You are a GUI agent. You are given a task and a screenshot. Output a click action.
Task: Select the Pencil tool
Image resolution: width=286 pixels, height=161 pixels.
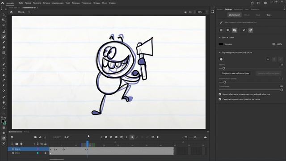point(4,42)
